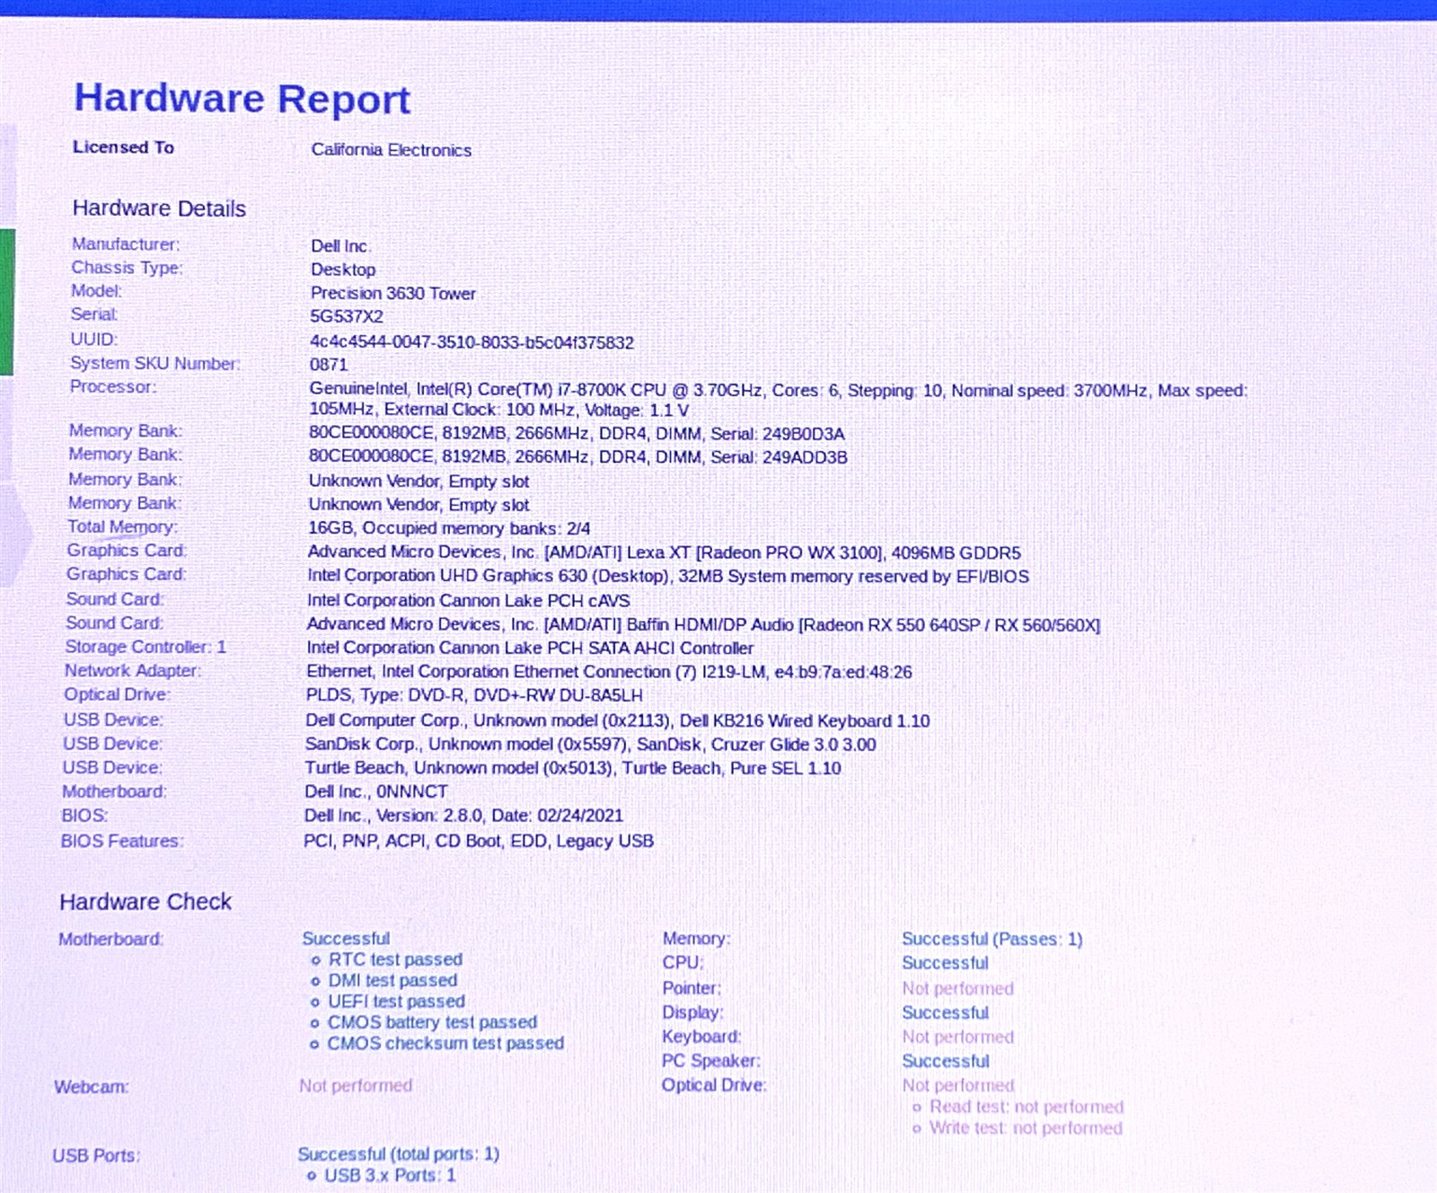Select the Baffin HDMI/DP Audio sound card entry
Screen dimensions: 1437x1193
click(703, 624)
